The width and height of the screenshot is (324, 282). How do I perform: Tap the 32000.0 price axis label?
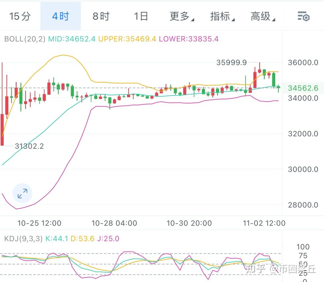coord(303,134)
